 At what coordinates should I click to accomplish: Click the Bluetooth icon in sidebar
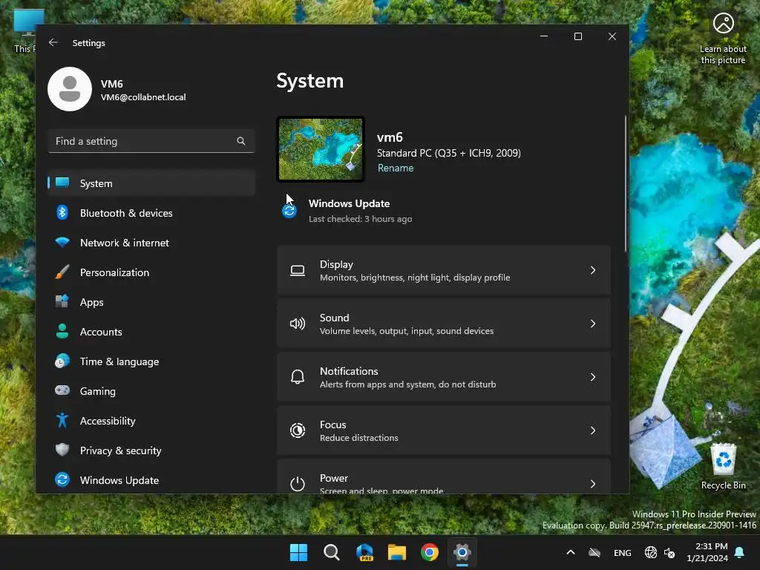pyautogui.click(x=62, y=212)
